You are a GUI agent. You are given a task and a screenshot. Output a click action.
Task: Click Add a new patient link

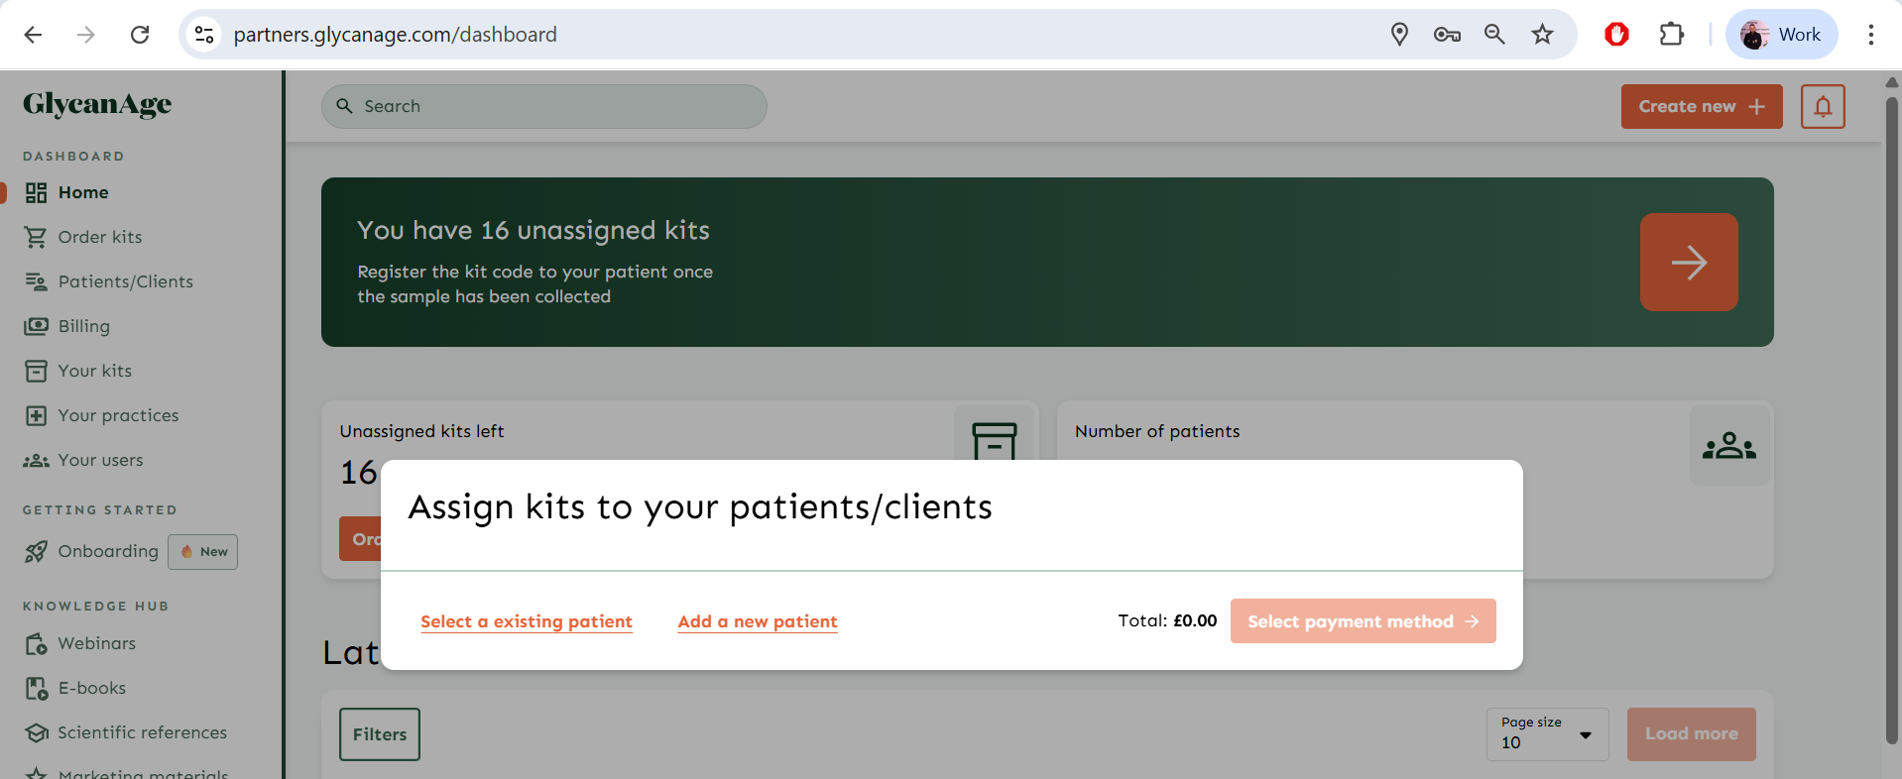click(758, 621)
